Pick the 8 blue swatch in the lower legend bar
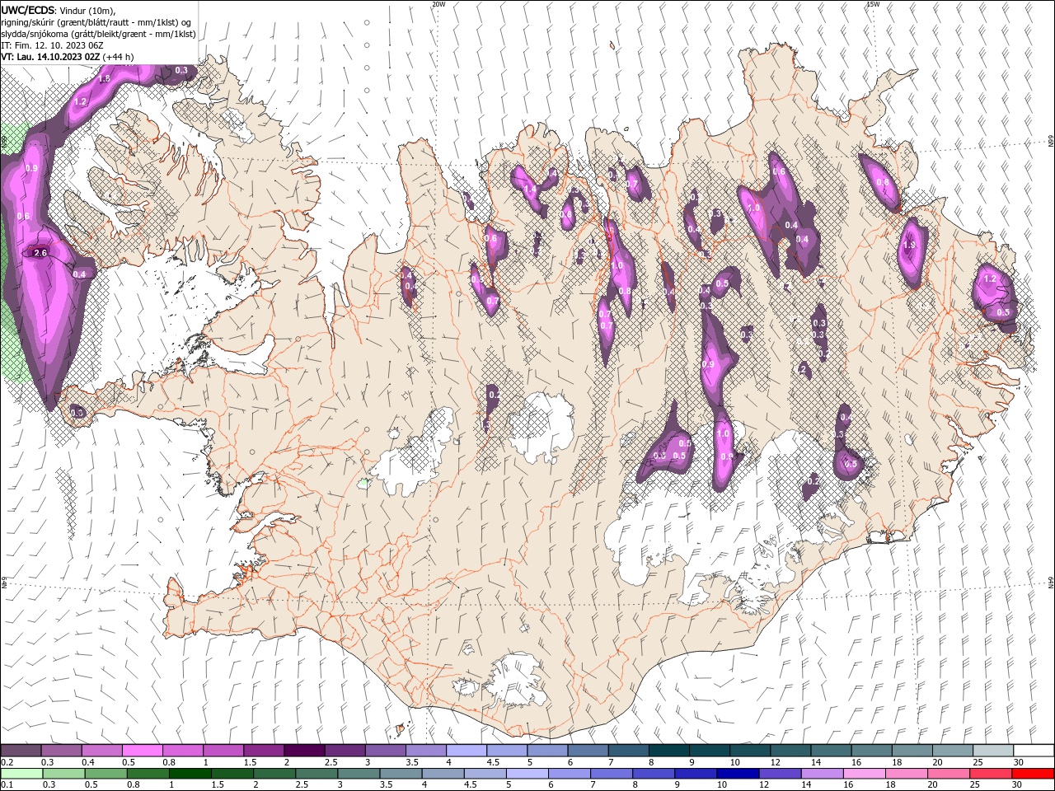The image size is (1055, 791). coord(653,774)
